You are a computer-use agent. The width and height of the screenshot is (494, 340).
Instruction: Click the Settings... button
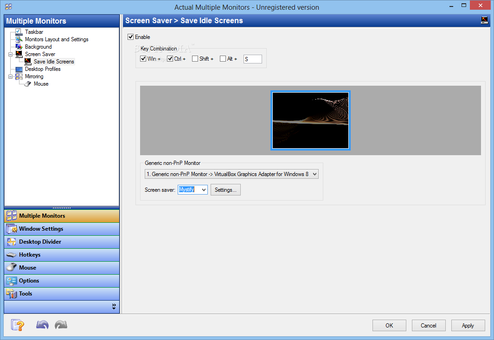pos(225,189)
